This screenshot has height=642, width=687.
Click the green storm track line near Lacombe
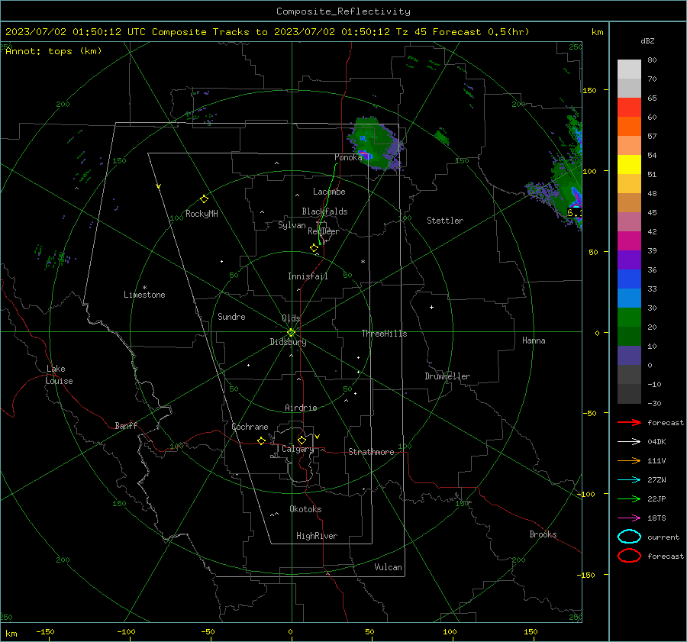coord(327,204)
